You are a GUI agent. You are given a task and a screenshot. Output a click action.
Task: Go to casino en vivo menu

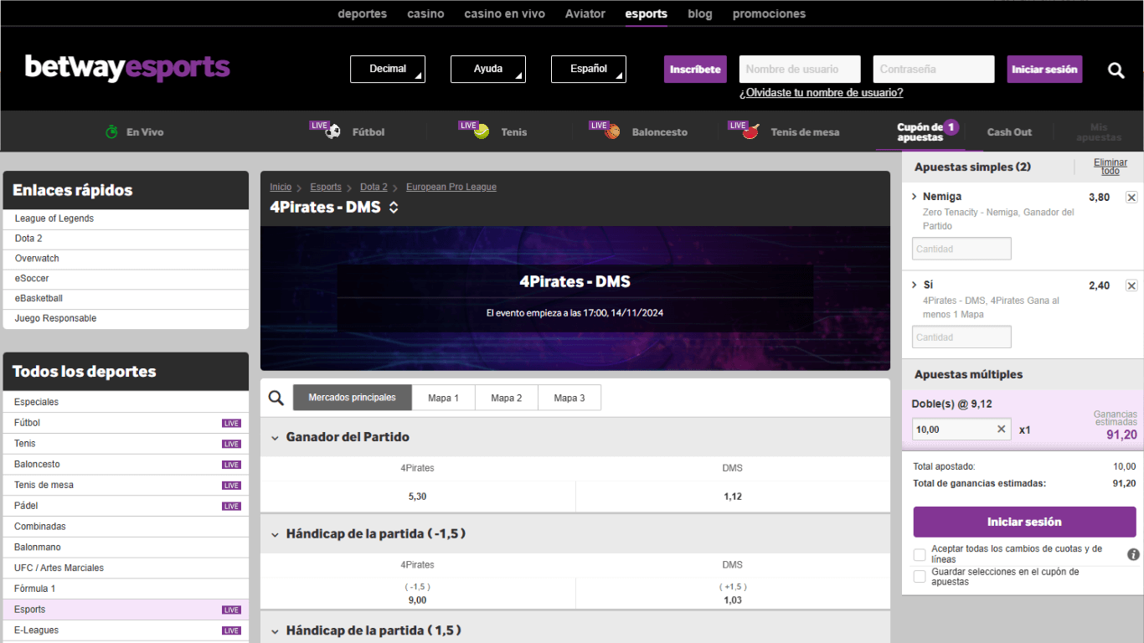coord(505,13)
